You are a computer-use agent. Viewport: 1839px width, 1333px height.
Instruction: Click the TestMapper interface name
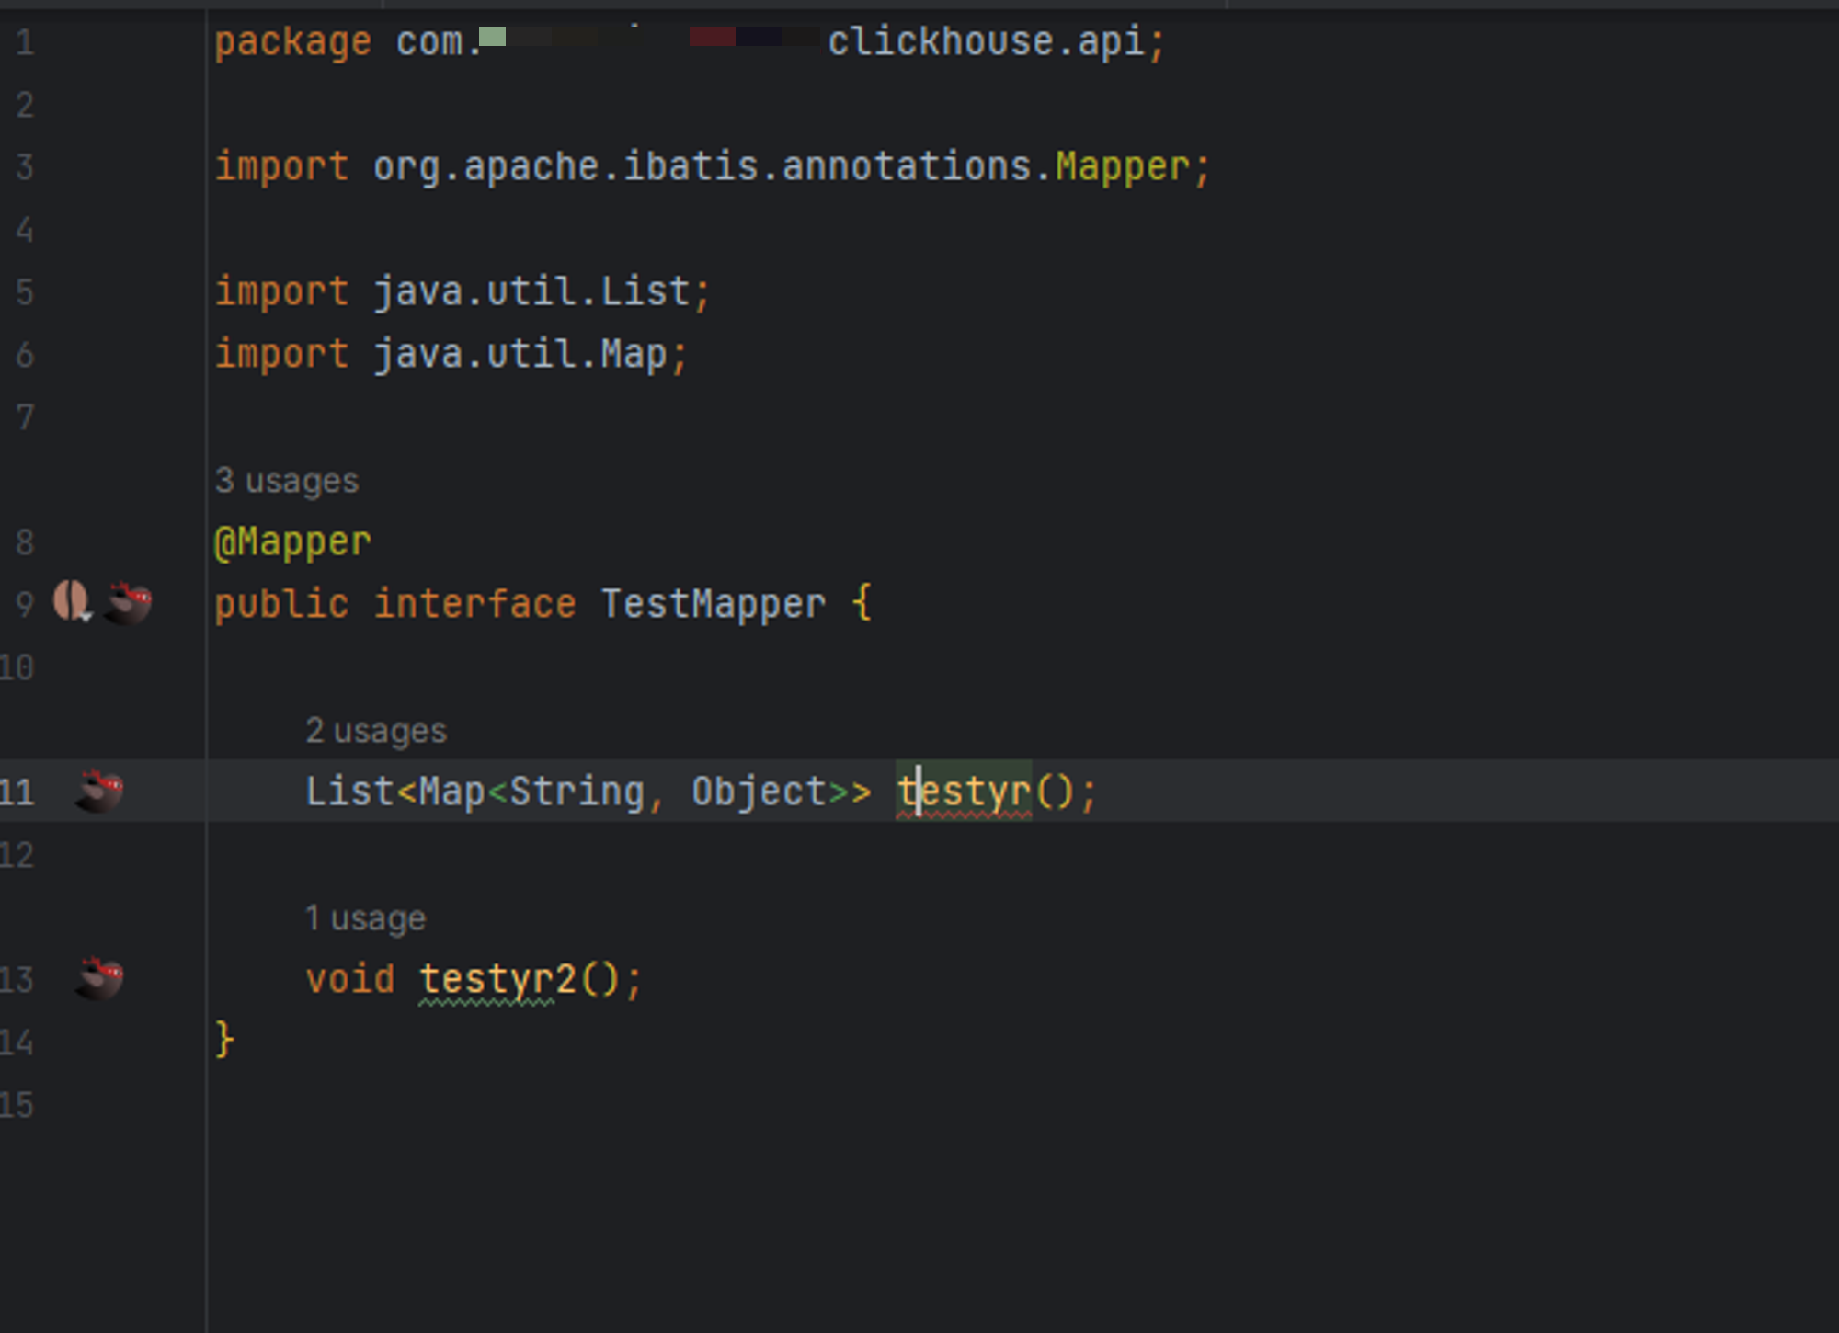713,604
